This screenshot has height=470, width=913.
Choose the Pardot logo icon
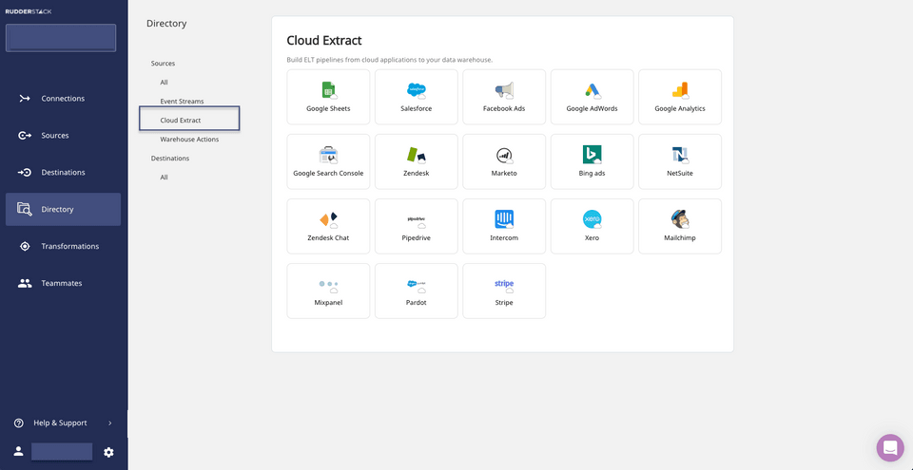417,285
